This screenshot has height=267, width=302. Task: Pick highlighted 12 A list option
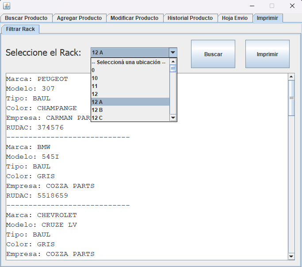click(130, 102)
